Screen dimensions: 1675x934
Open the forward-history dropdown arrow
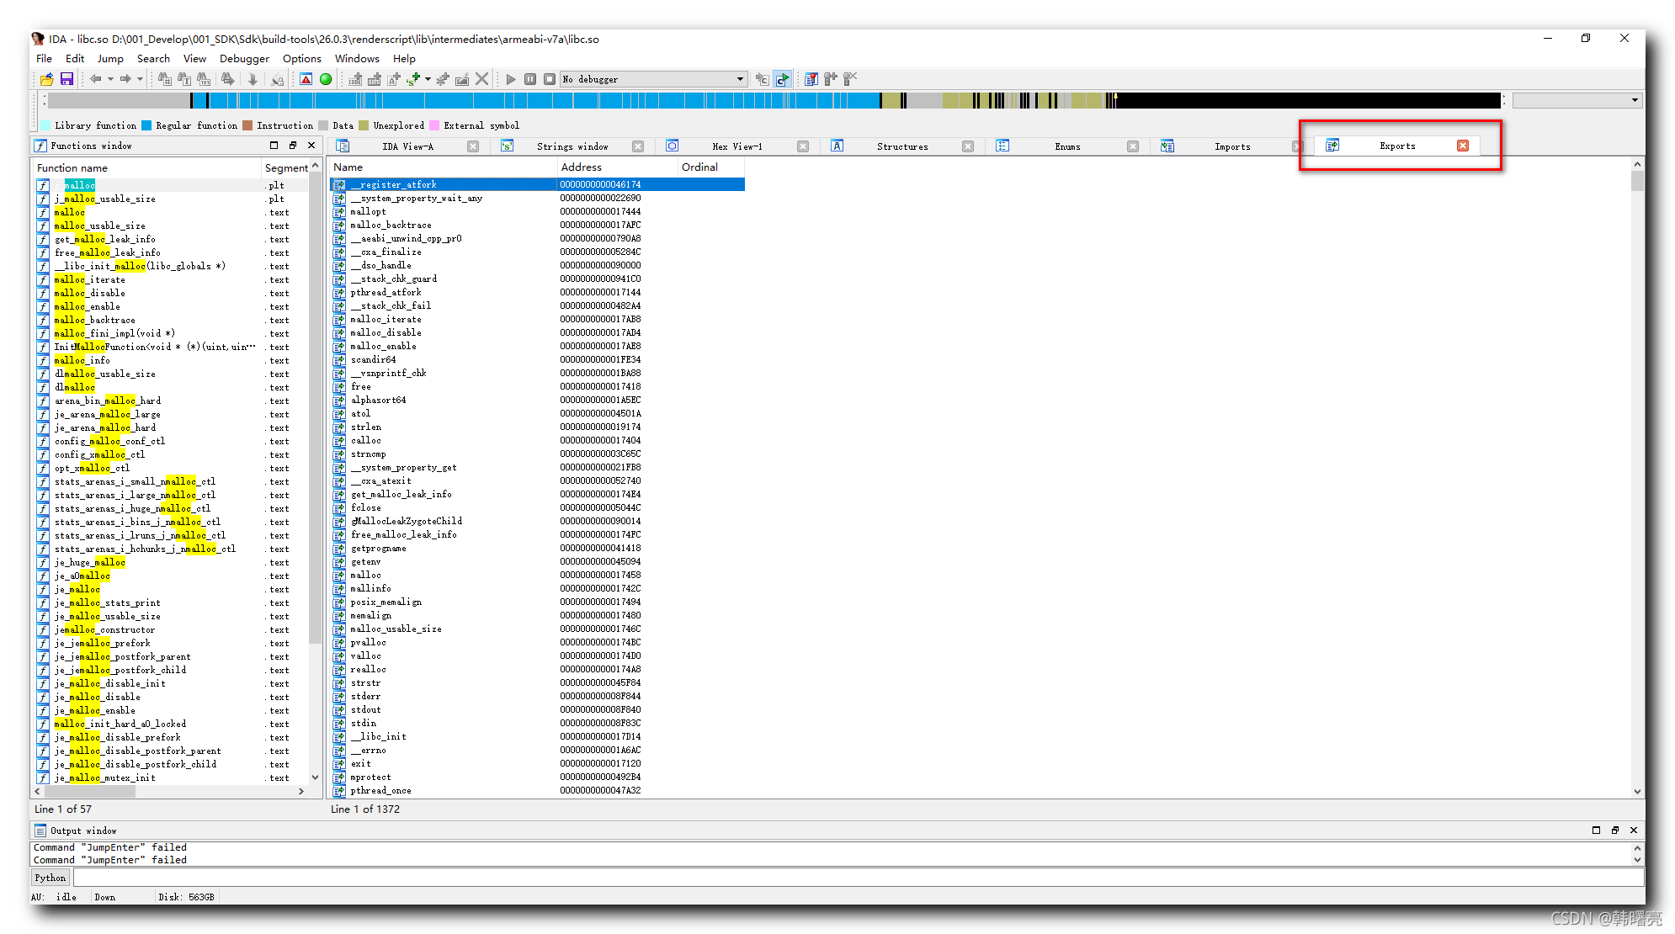coord(140,79)
